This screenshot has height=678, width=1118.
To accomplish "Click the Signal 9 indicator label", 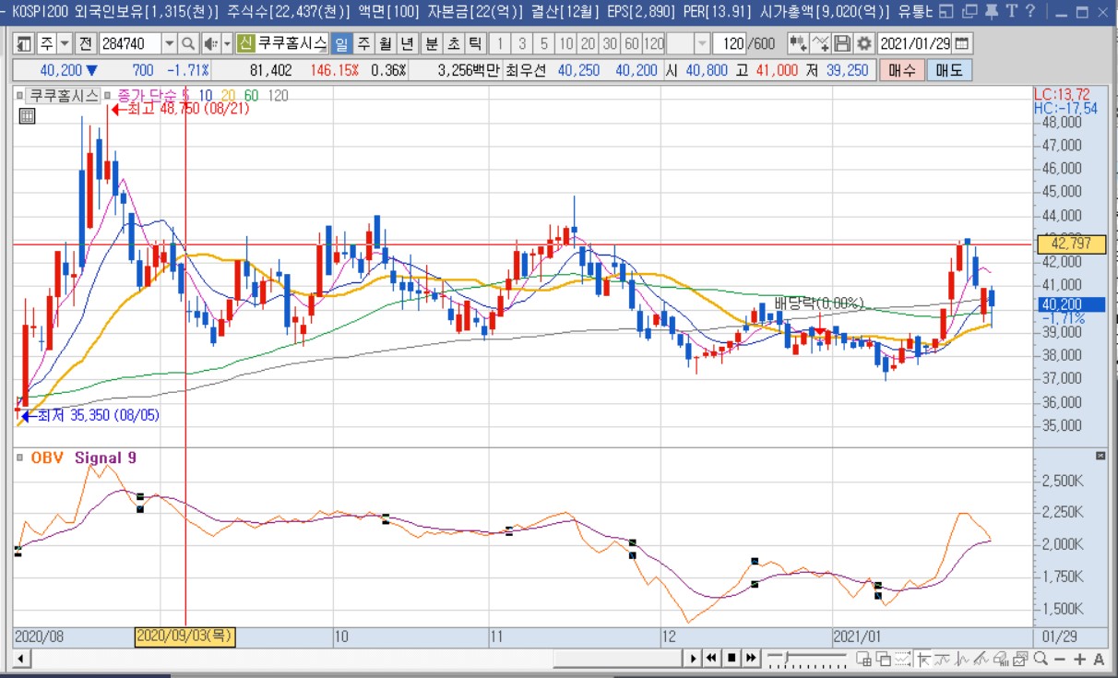I will (106, 458).
